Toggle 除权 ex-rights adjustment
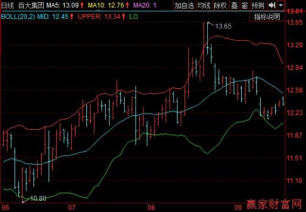Viewport: 306px width, 212px height. (220, 5)
